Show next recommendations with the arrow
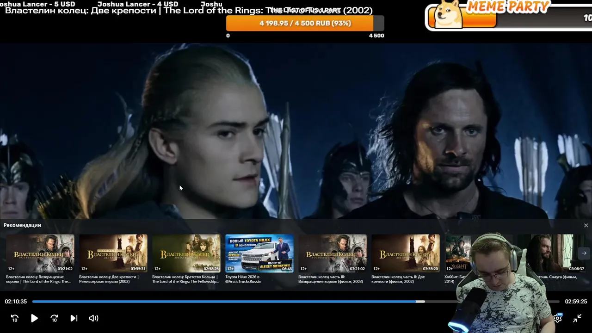Screen dimensions: 592x333 point(584,253)
